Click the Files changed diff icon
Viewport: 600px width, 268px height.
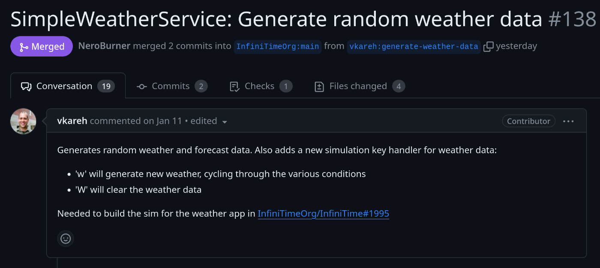(x=320, y=86)
